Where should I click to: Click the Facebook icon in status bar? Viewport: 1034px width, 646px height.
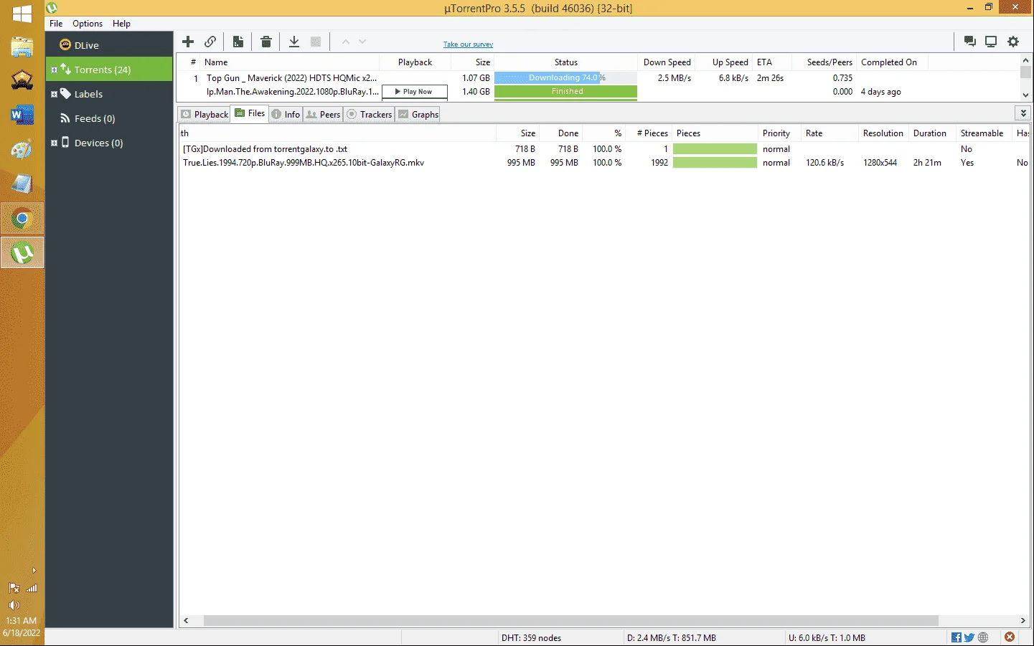coord(956,637)
